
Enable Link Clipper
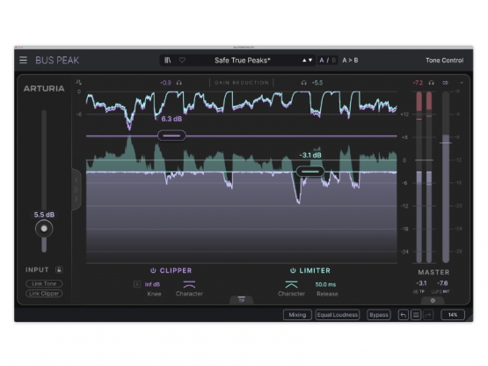coord(44,294)
